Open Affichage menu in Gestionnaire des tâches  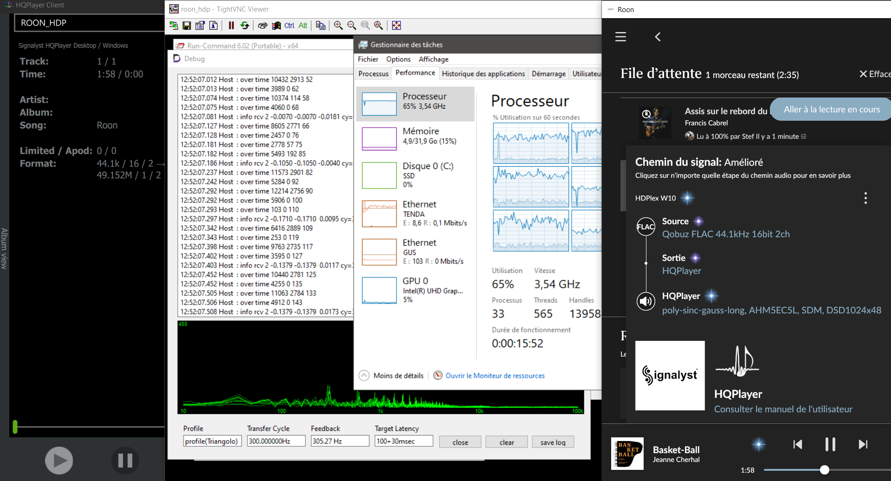click(433, 59)
